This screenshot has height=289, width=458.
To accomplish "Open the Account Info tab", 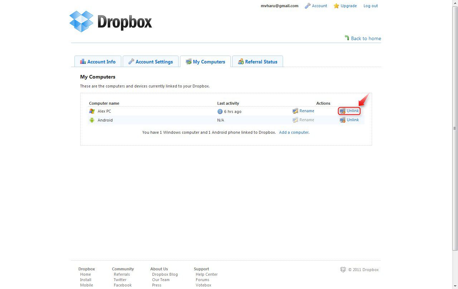I will click(98, 61).
